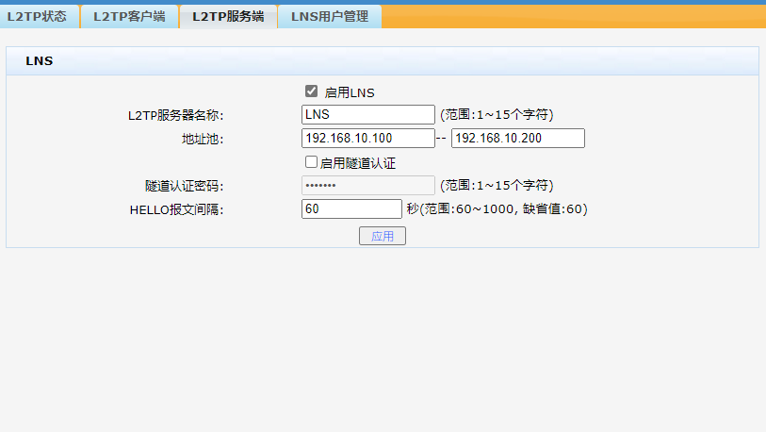Enable the 启用隧道认证 checkbox
This screenshot has height=432, width=766.
click(311, 162)
